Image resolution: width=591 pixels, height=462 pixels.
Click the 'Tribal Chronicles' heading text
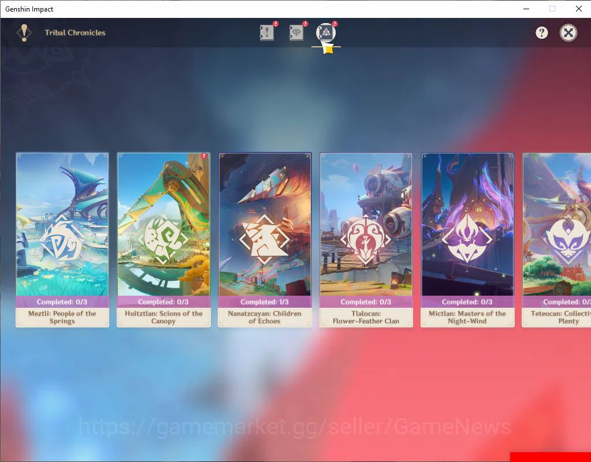[75, 33]
